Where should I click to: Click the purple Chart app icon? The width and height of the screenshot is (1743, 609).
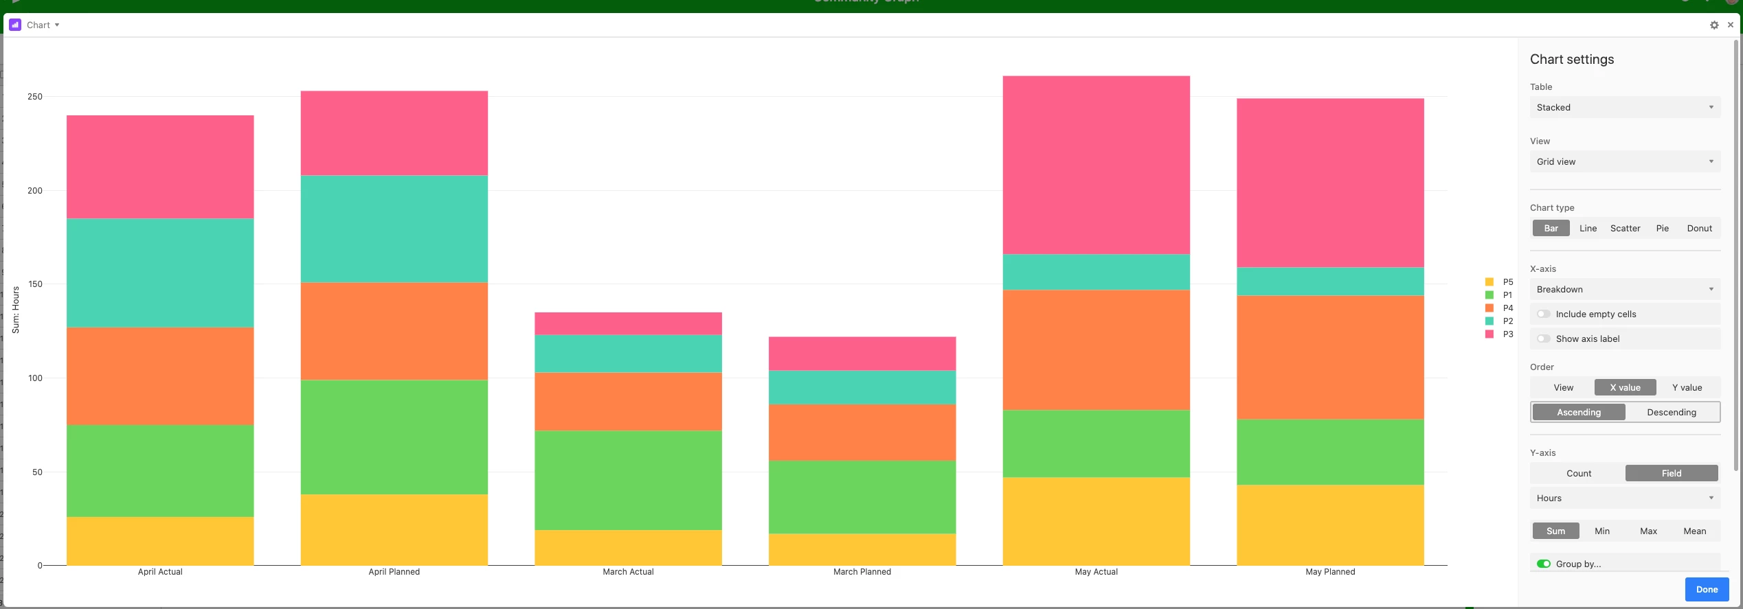click(15, 25)
